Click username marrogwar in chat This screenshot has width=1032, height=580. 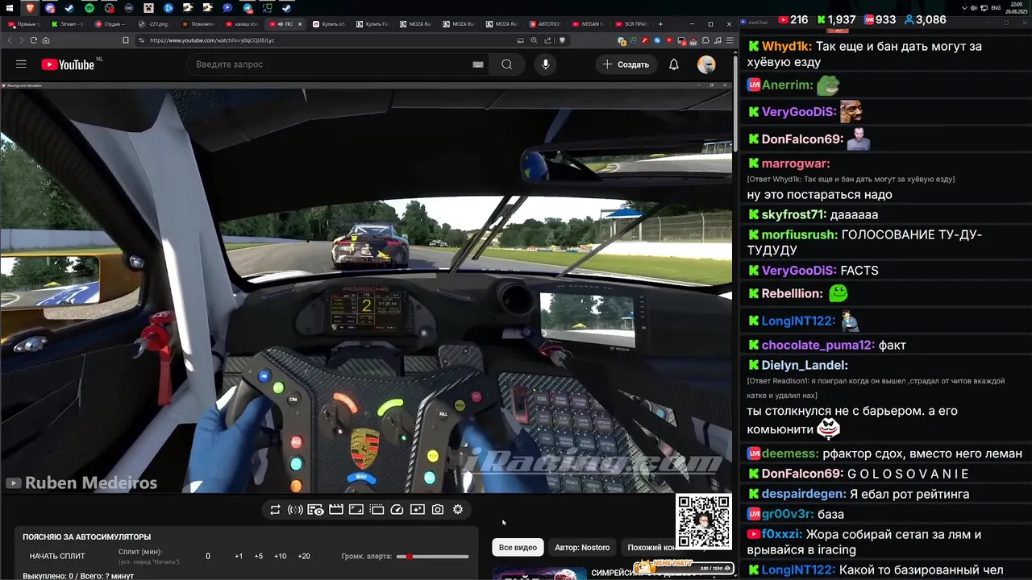coord(796,164)
